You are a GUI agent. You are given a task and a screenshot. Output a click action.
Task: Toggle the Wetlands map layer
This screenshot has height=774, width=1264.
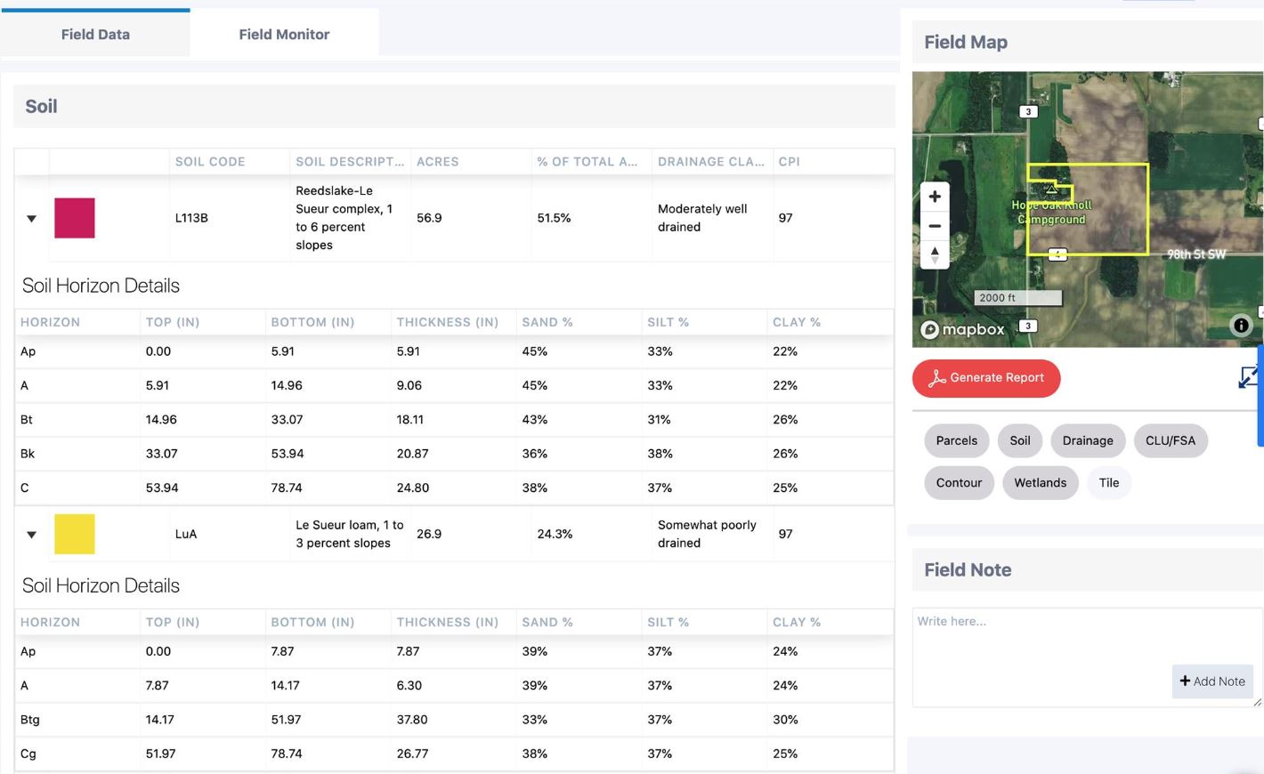(1040, 483)
